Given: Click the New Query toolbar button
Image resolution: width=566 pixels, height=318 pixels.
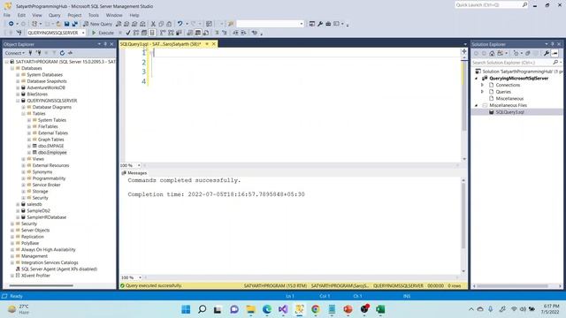Looking at the screenshot, I should pos(98,24).
